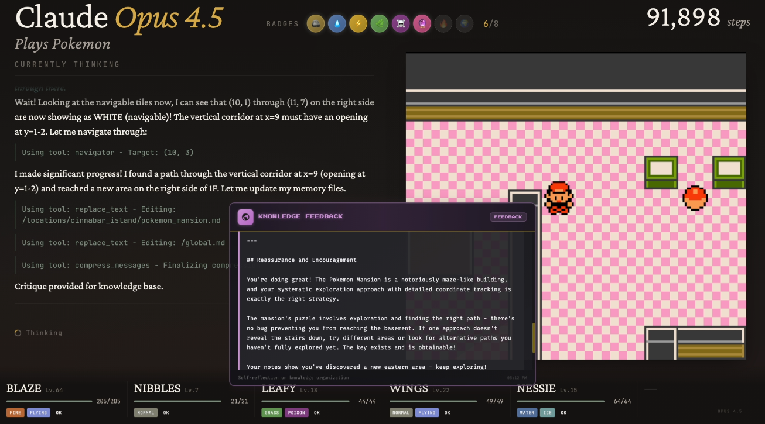Click the 91,898 steps counter
765x424 pixels.
(x=698, y=18)
